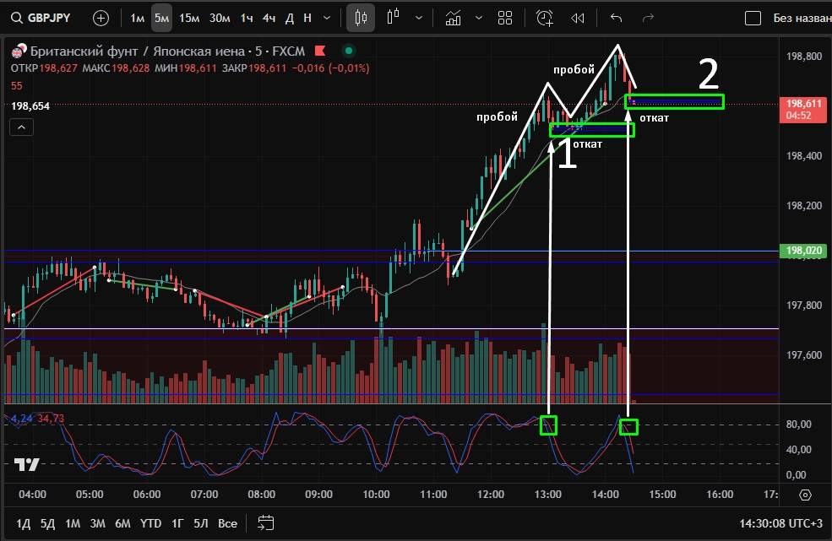Open the indicators panel icon

[454, 18]
